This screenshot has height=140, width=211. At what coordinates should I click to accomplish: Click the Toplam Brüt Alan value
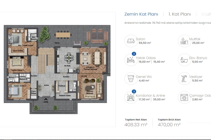coord(169,125)
